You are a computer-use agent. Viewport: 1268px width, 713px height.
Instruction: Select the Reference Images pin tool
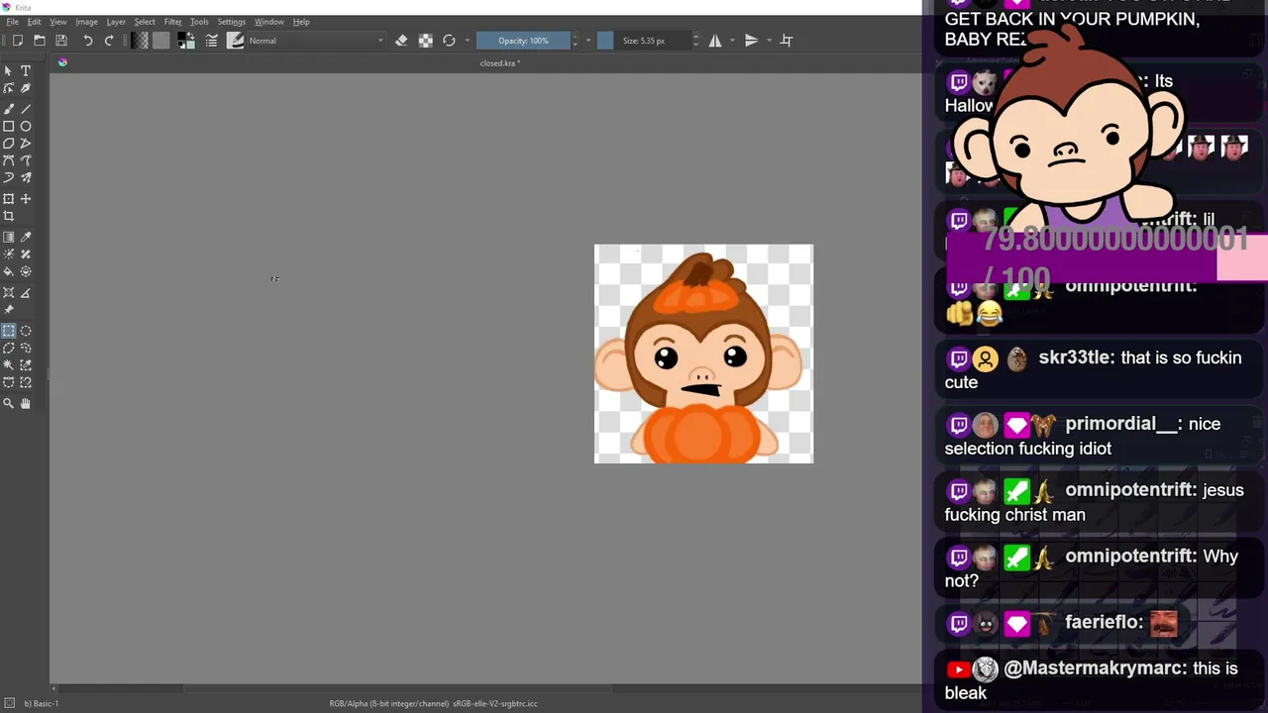click(9, 310)
